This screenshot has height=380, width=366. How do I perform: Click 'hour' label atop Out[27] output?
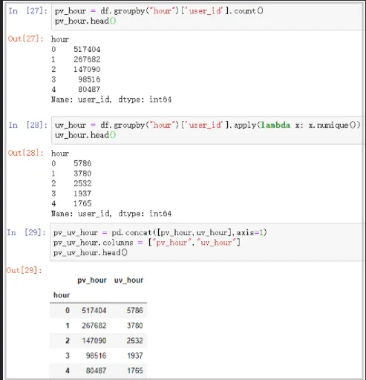(x=60, y=39)
